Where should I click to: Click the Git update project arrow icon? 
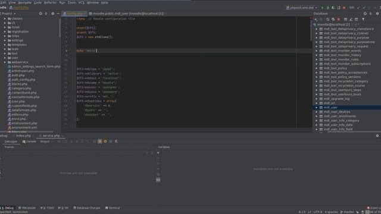coord(358,8)
